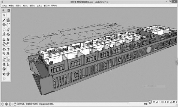
Task: Open the 窗口(W) window menu
Action: pyautogui.click(x=47, y=5)
